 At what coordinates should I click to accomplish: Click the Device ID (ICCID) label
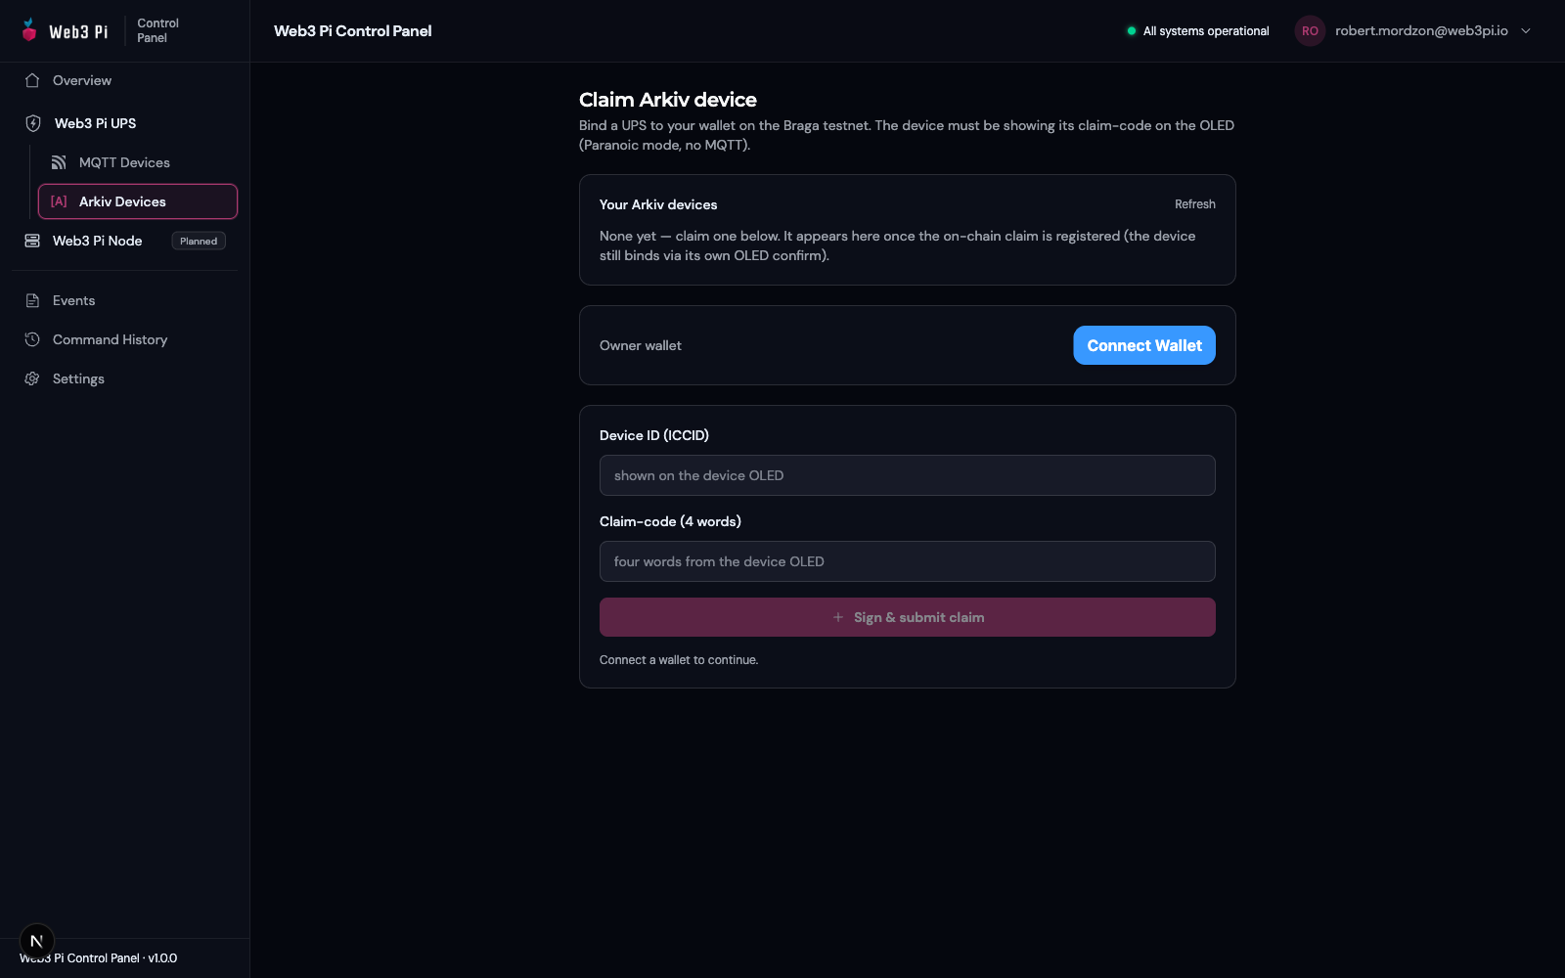[654, 435]
